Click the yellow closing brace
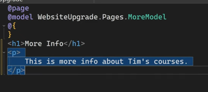Screen dimensions: 208x92 10,35
